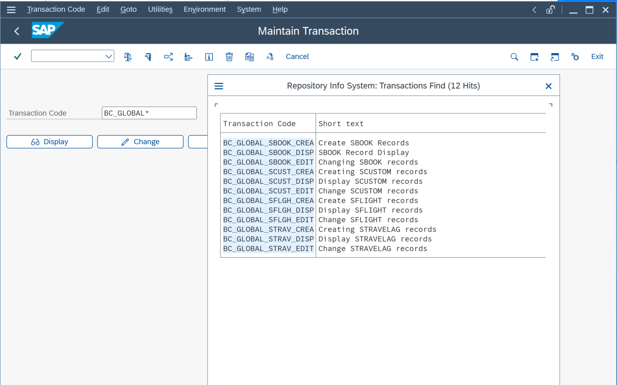Click the 'Display STRAVELAG records' short text

pyautogui.click(x=375, y=239)
